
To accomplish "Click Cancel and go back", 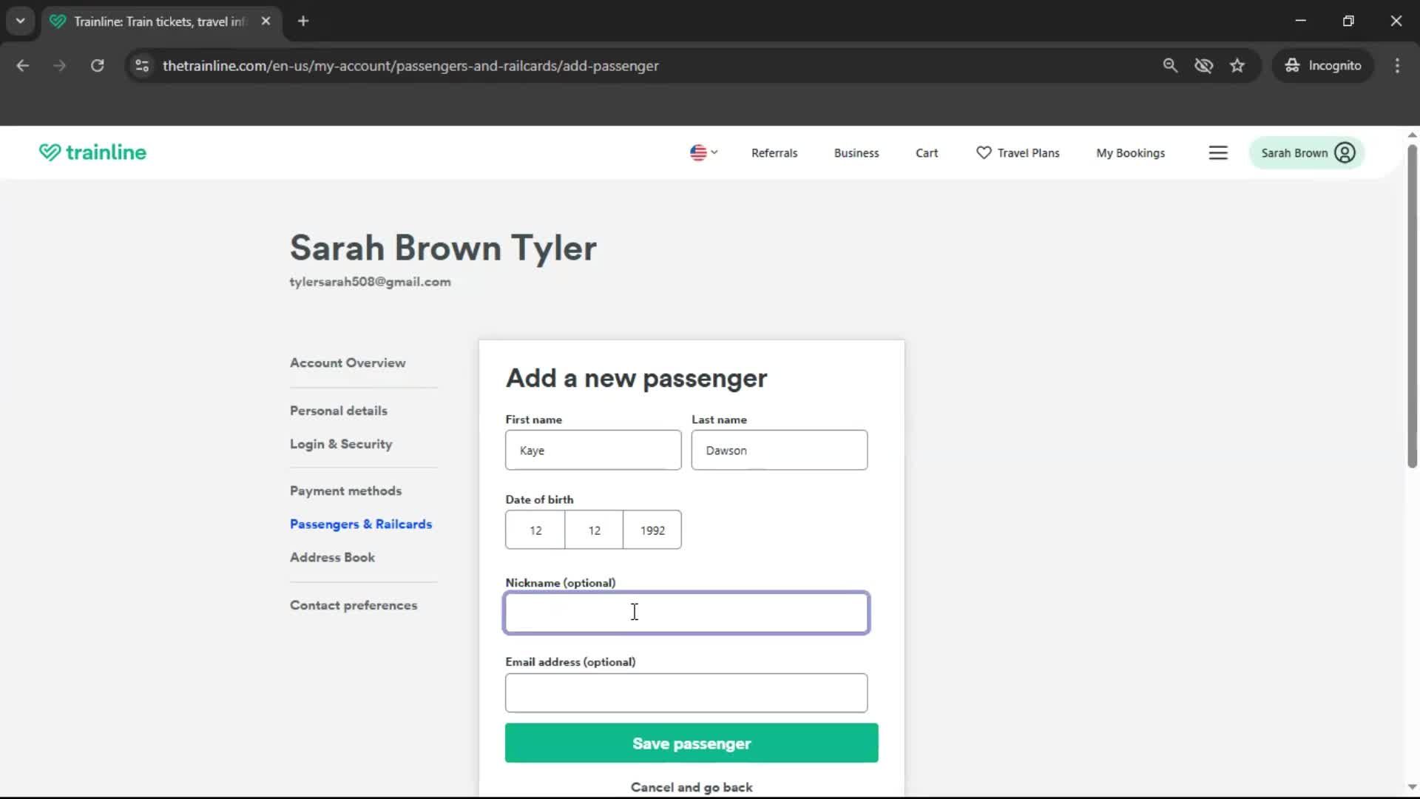I will pyautogui.click(x=691, y=786).
